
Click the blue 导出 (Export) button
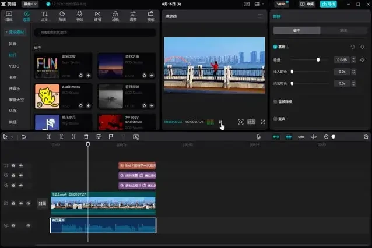tap(328, 3)
